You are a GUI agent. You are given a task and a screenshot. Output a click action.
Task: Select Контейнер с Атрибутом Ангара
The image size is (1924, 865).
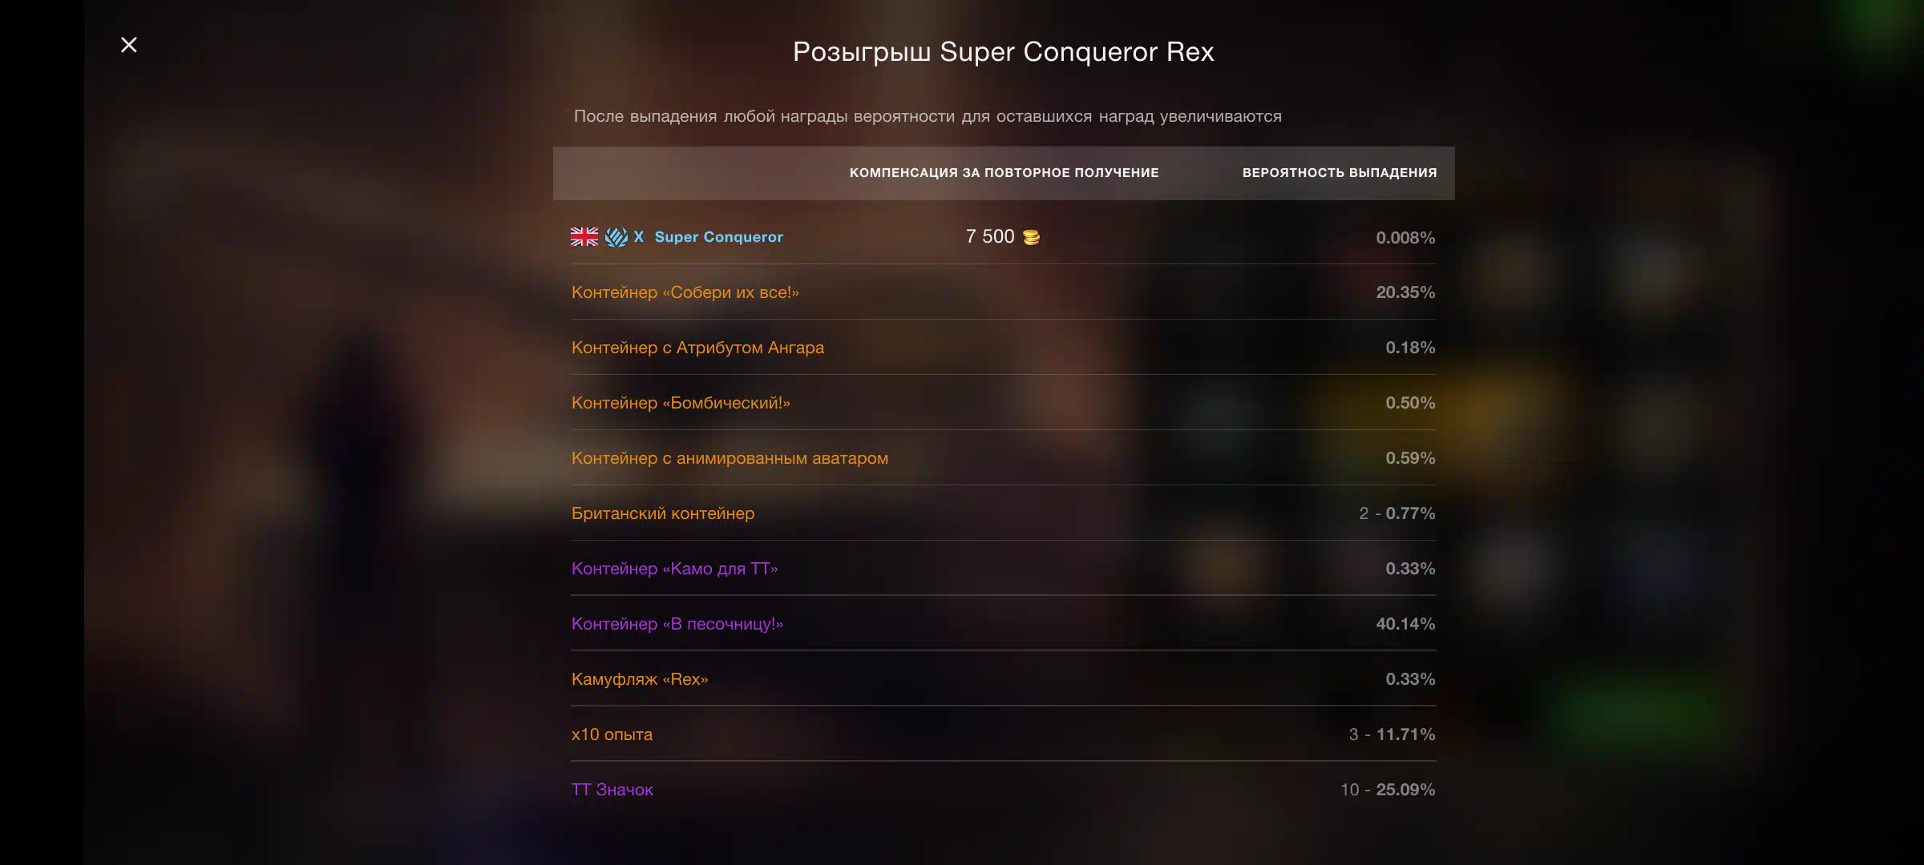click(x=1003, y=348)
